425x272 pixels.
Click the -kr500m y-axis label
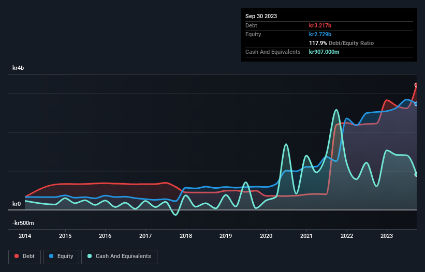tap(23, 223)
